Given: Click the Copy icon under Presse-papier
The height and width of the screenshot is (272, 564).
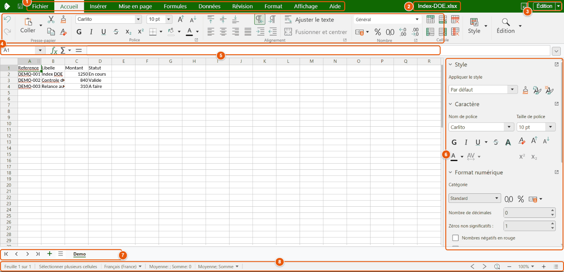Looking at the screenshot, I should point(51,32).
